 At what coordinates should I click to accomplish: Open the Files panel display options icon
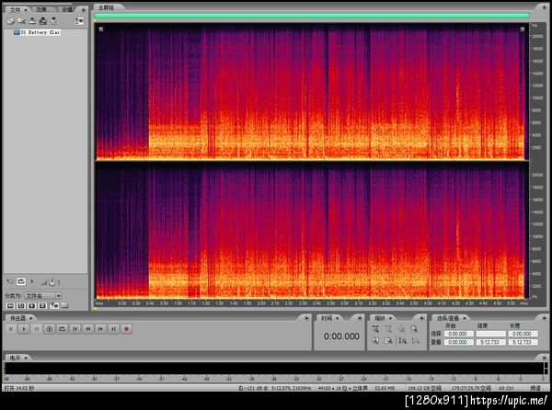tap(79, 21)
